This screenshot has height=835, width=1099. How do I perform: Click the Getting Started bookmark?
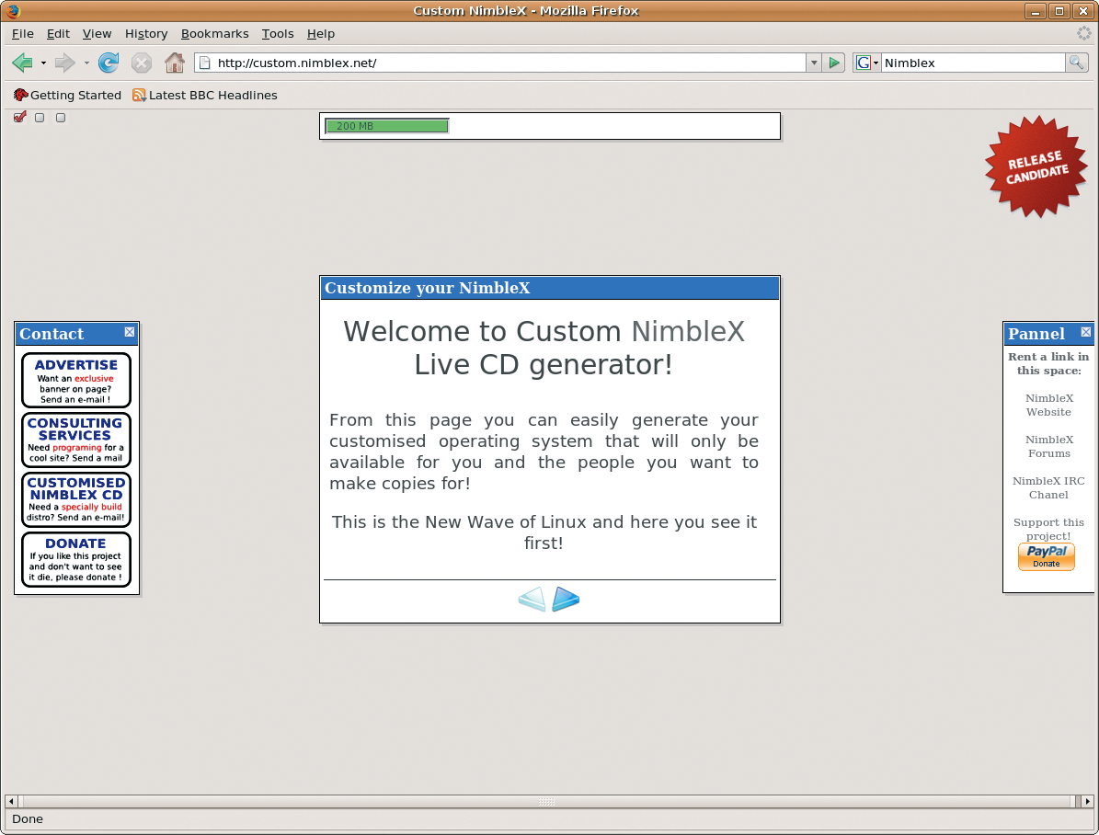click(67, 95)
